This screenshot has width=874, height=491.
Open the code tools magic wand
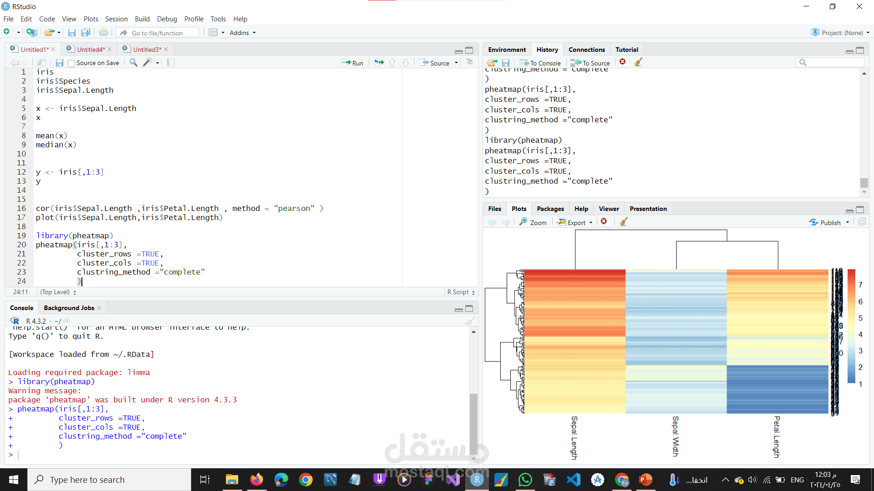click(148, 63)
